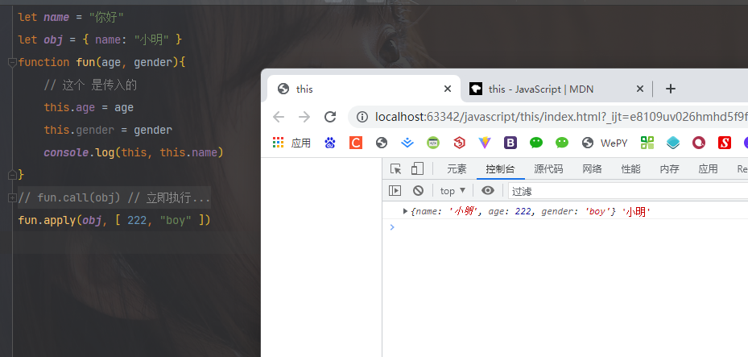748x357 pixels.
Task: Expand the logged object in console
Action: (x=406, y=211)
